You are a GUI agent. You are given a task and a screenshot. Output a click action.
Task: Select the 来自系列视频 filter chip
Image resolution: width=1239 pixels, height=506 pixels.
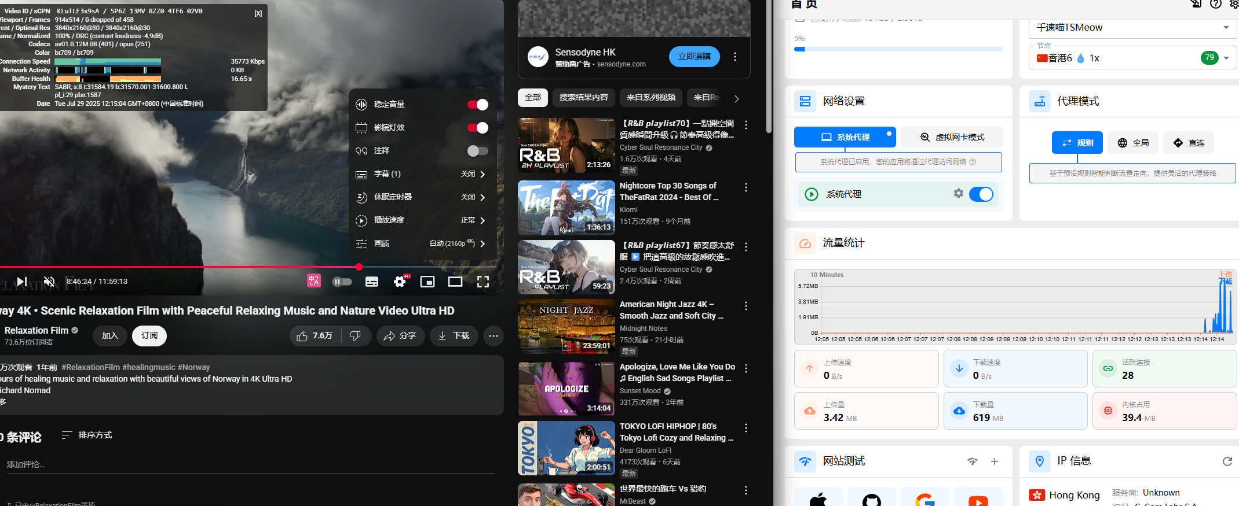(x=651, y=98)
